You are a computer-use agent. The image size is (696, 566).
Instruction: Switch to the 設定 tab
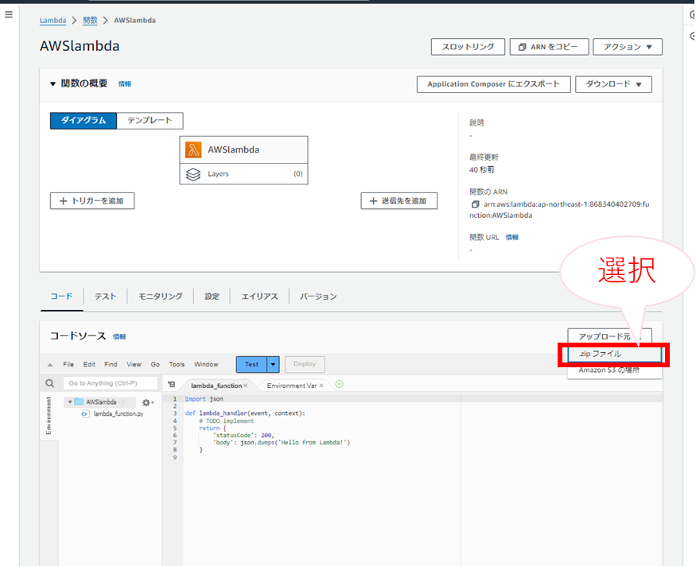click(x=212, y=297)
